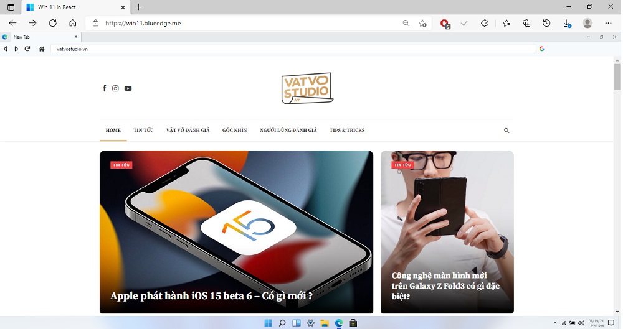Open the HOME menu item

(113, 130)
